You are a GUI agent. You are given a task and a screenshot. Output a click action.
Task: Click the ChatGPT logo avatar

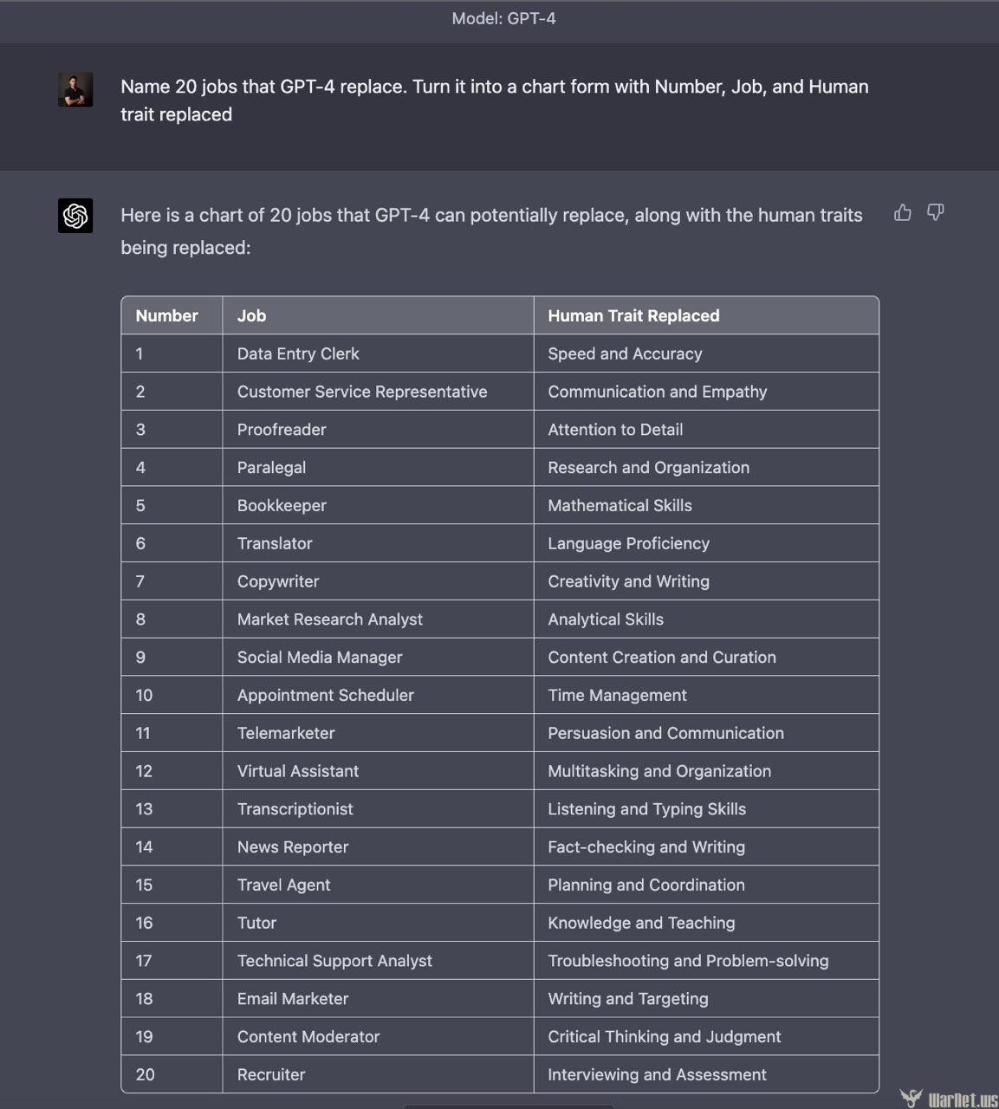(75, 216)
